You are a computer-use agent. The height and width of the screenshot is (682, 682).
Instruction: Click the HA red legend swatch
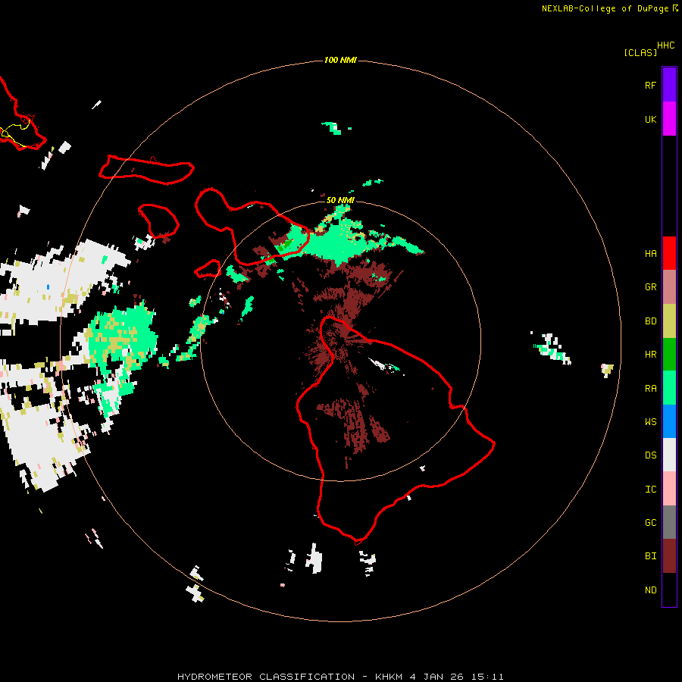[669, 253]
